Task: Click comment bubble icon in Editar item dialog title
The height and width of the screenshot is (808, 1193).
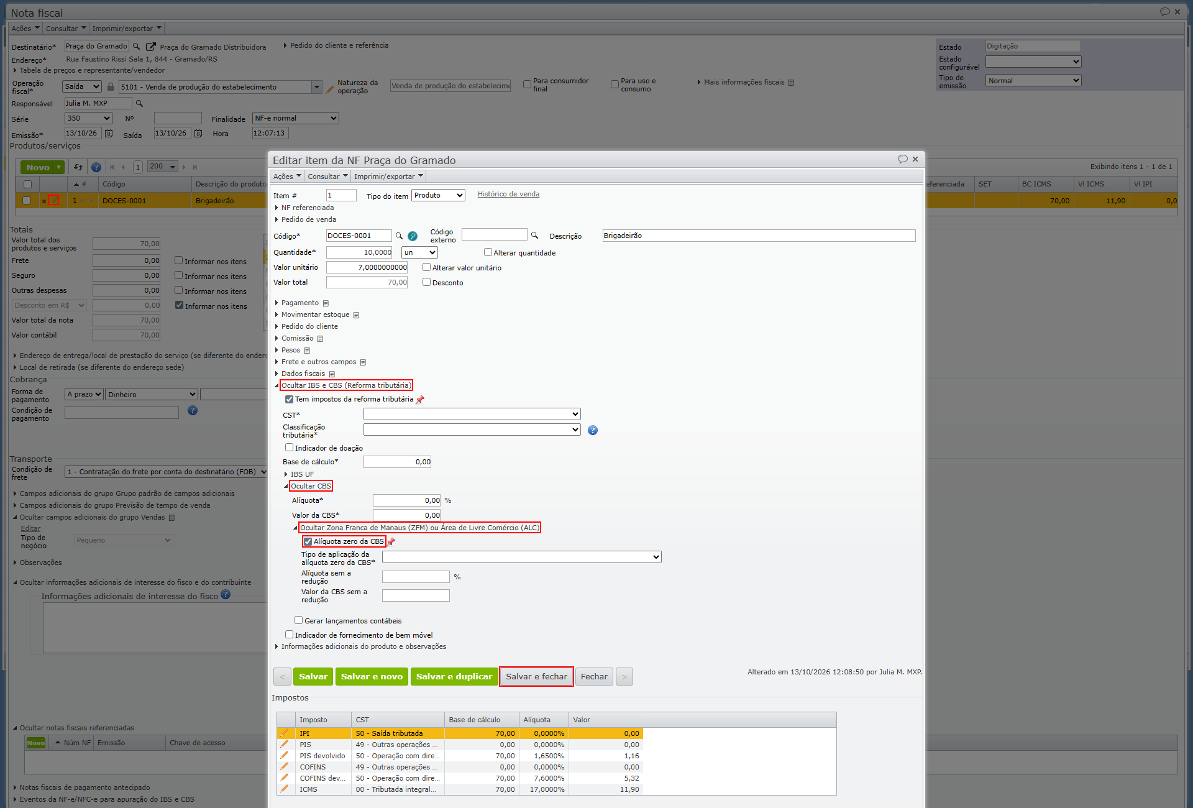Action: click(x=902, y=160)
